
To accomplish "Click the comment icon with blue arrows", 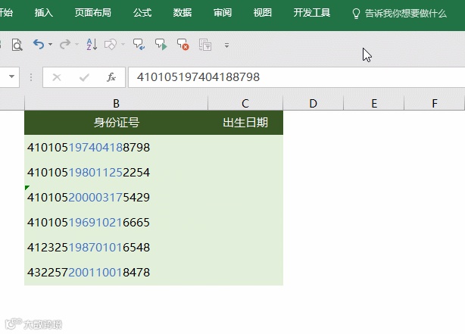I will coord(139,45).
